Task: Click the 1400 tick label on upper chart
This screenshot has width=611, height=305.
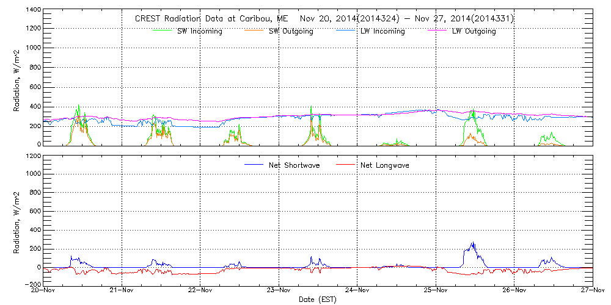Action: pyautogui.click(x=33, y=9)
